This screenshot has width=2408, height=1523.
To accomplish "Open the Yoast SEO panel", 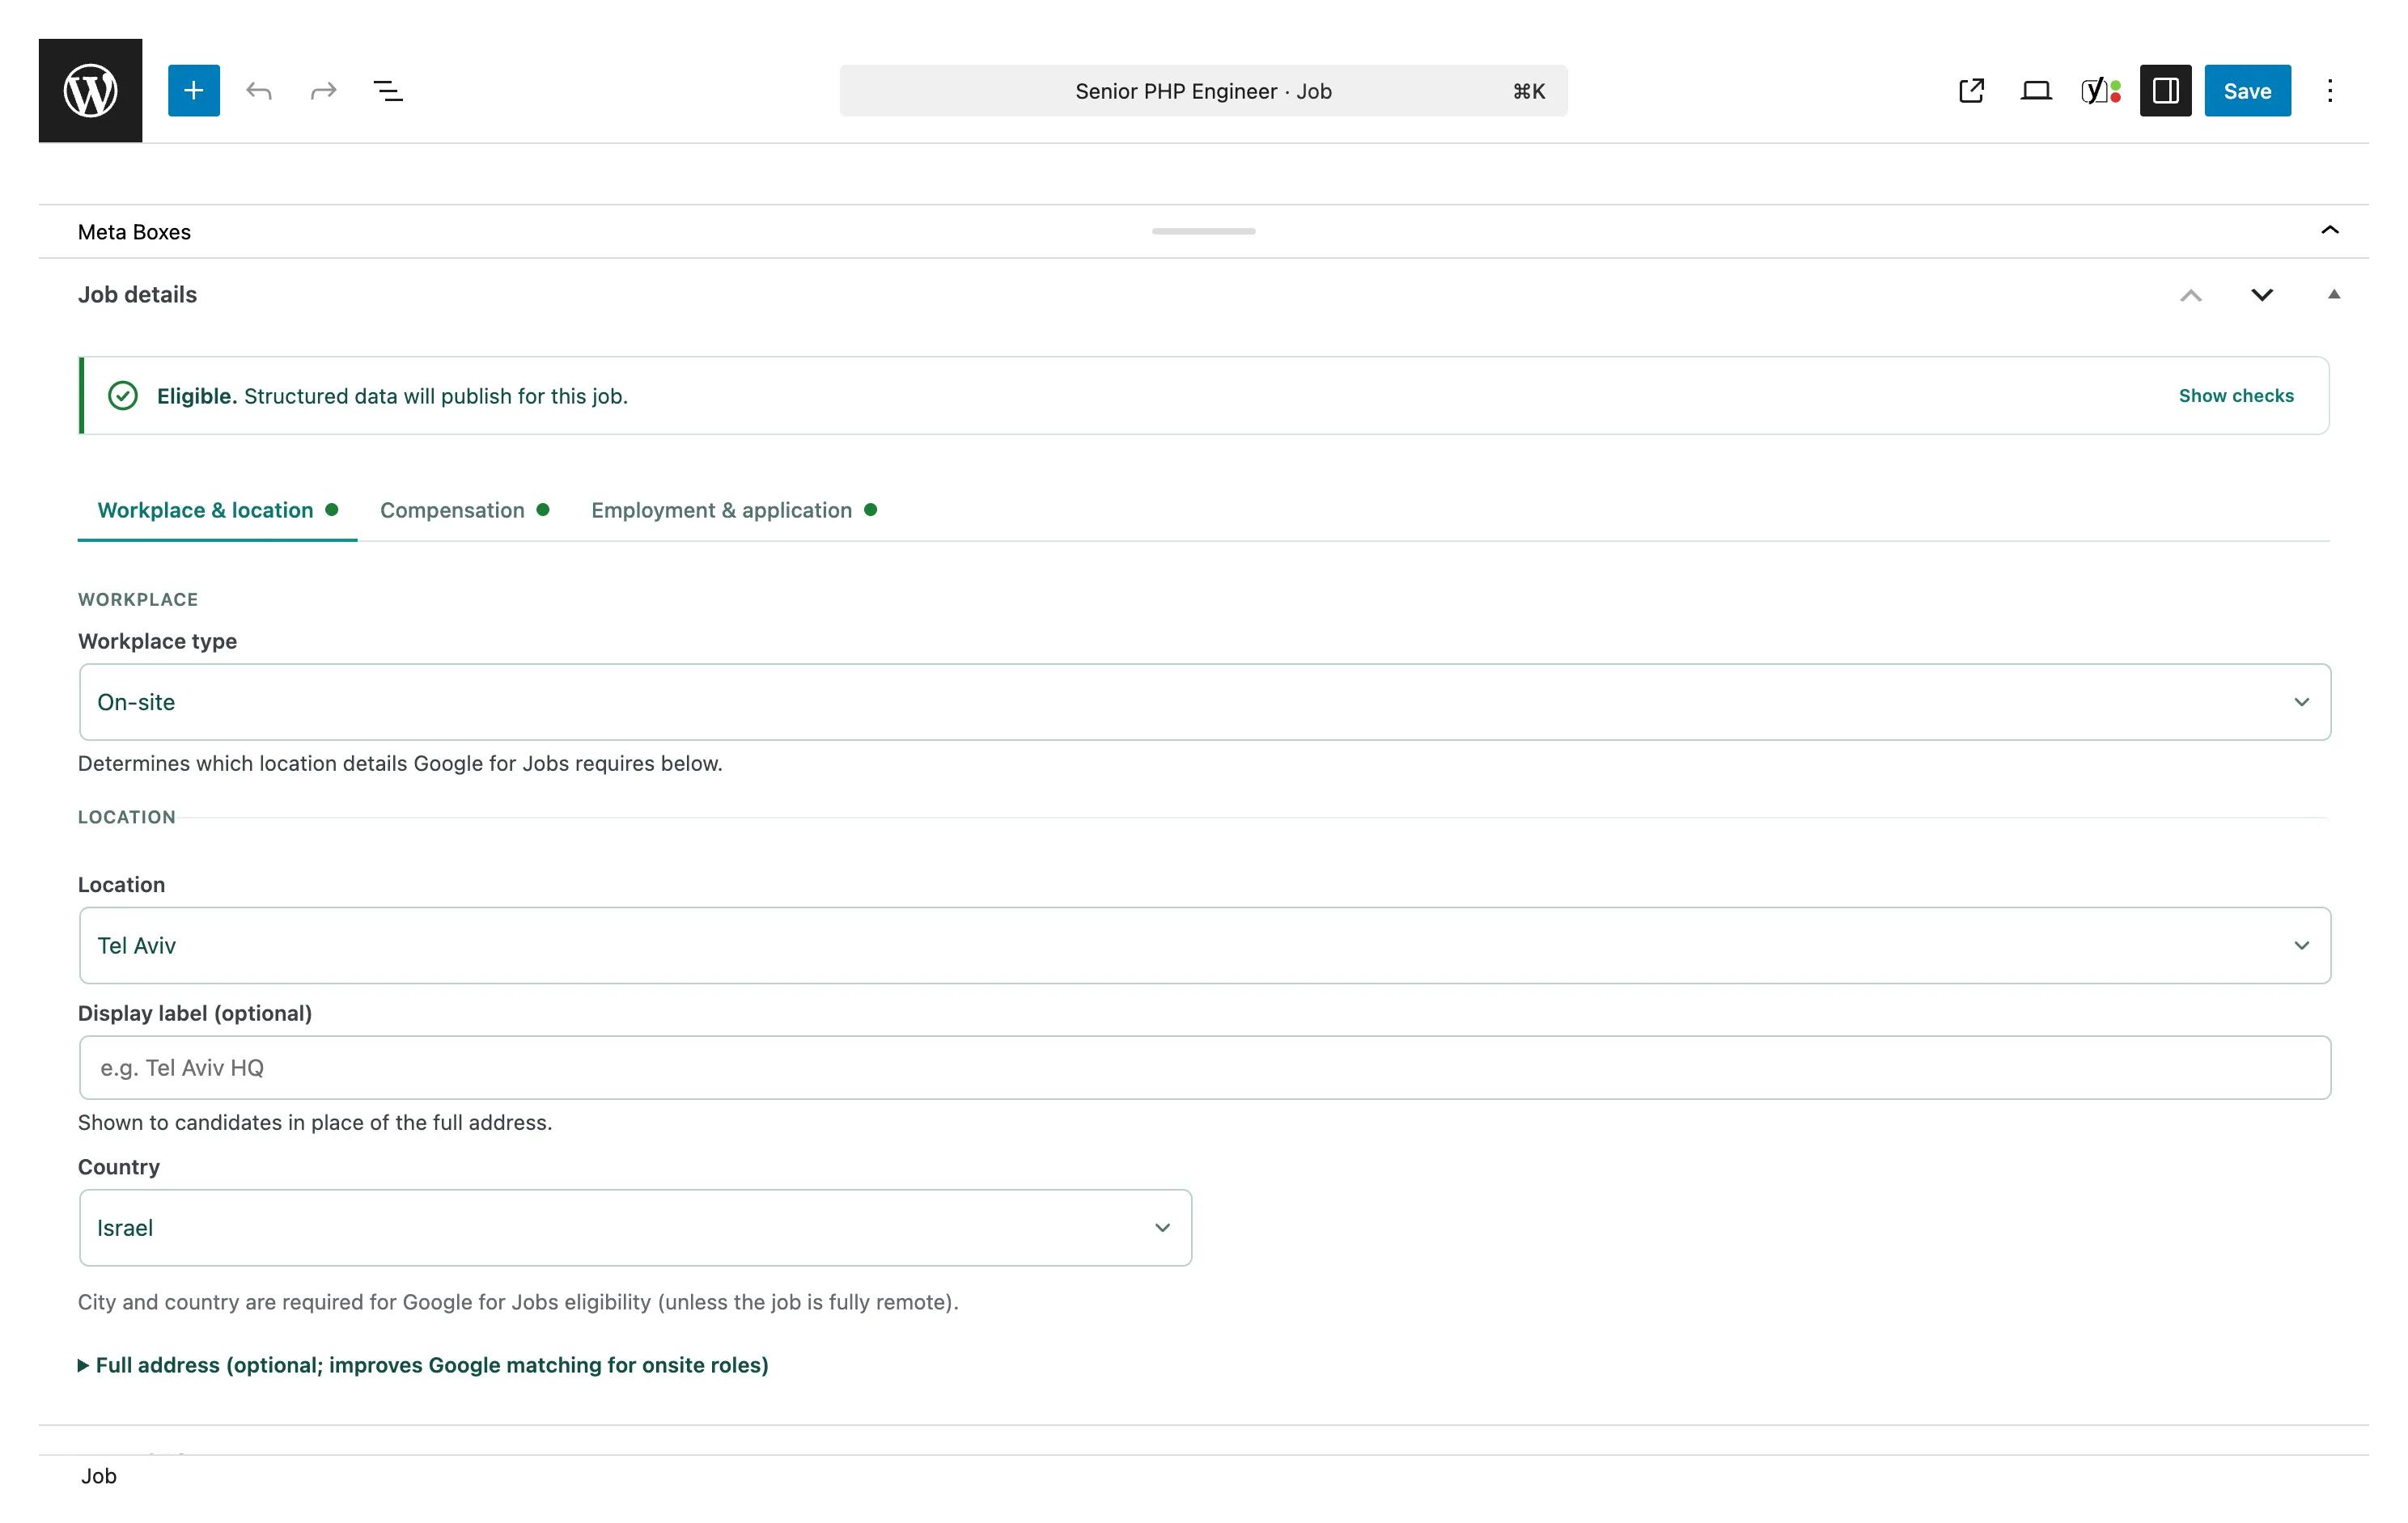I will 2101,91.
